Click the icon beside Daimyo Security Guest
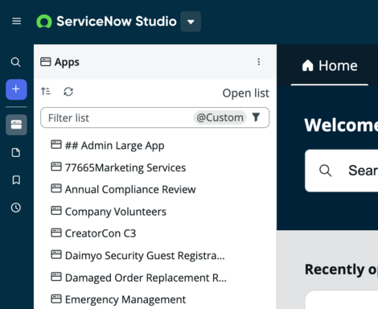The image size is (378, 309). (56, 254)
